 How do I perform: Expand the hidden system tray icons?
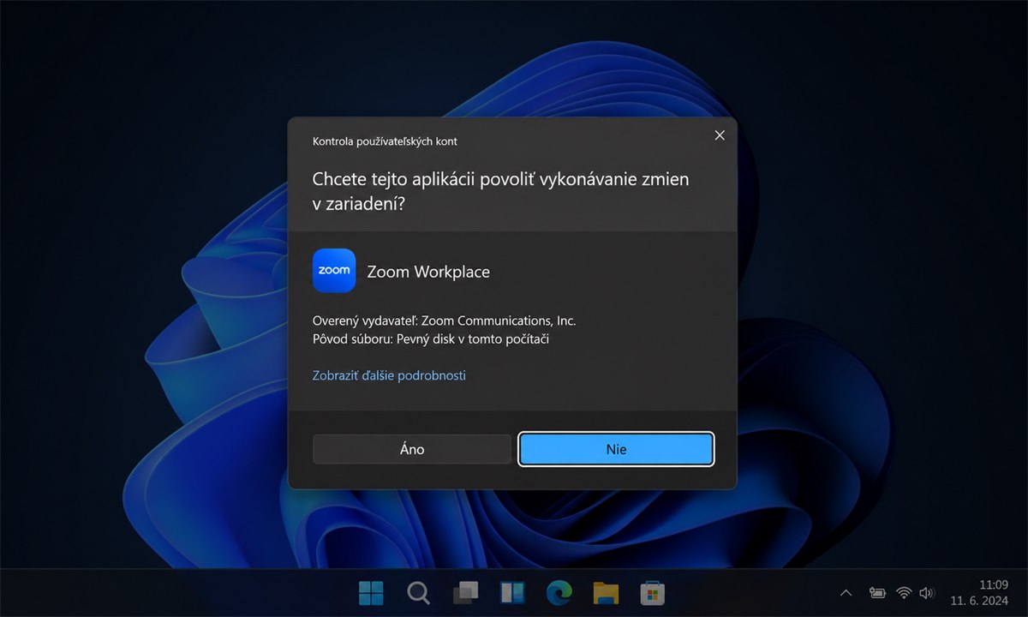click(x=846, y=592)
